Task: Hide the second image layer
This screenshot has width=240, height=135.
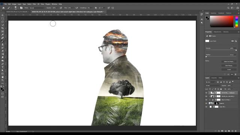Action: (x=206, y=96)
